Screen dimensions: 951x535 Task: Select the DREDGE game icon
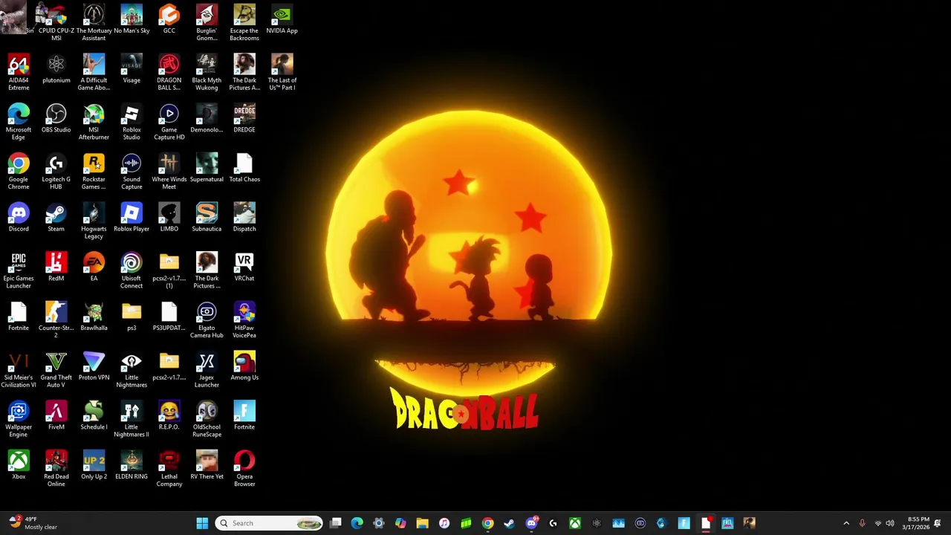click(x=244, y=119)
